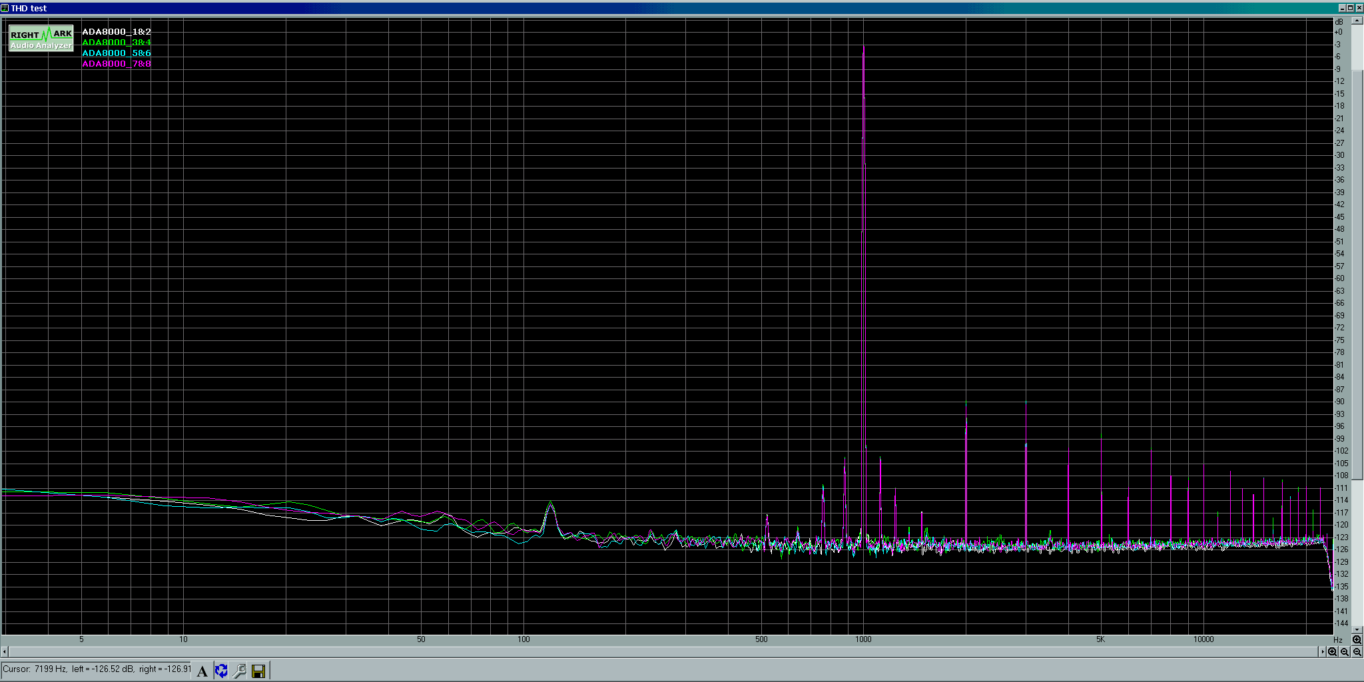This screenshot has width=1364, height=682.
Task: Open settings with the wrench icon
Action: [240, 671]
